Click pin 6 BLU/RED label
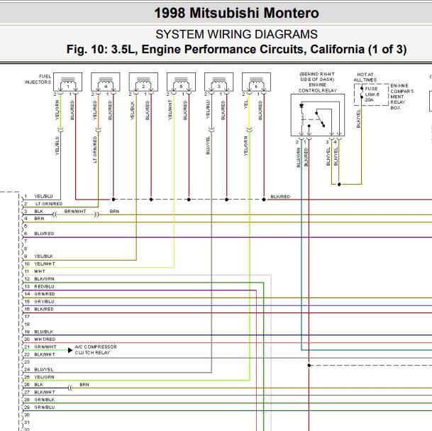This screenshot has width=432, height=431. point(44,234)
